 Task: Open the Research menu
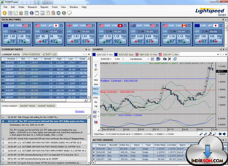[32, 7]
